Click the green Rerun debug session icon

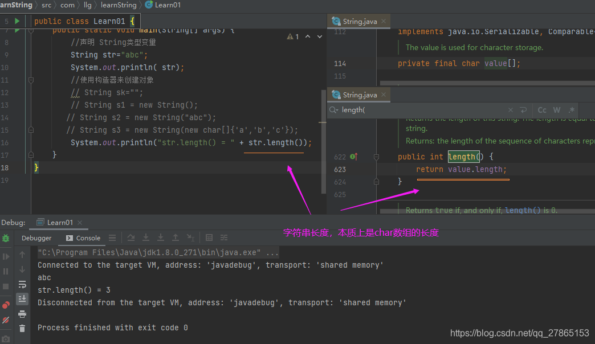(6, 238)
